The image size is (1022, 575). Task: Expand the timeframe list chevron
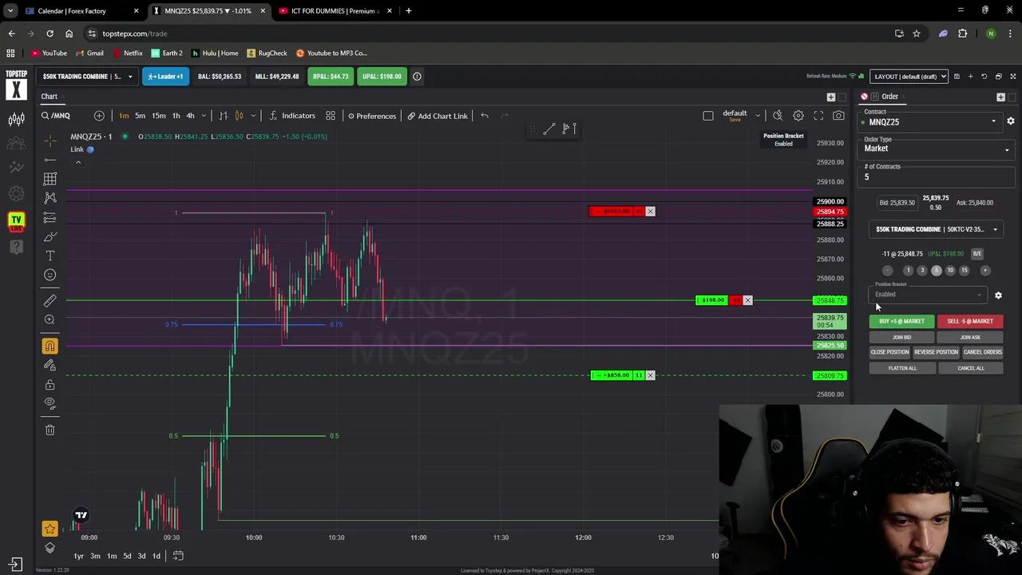[204, 116]
